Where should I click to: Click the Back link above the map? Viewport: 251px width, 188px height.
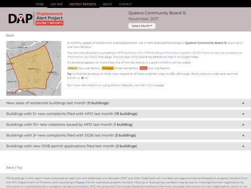10,35
